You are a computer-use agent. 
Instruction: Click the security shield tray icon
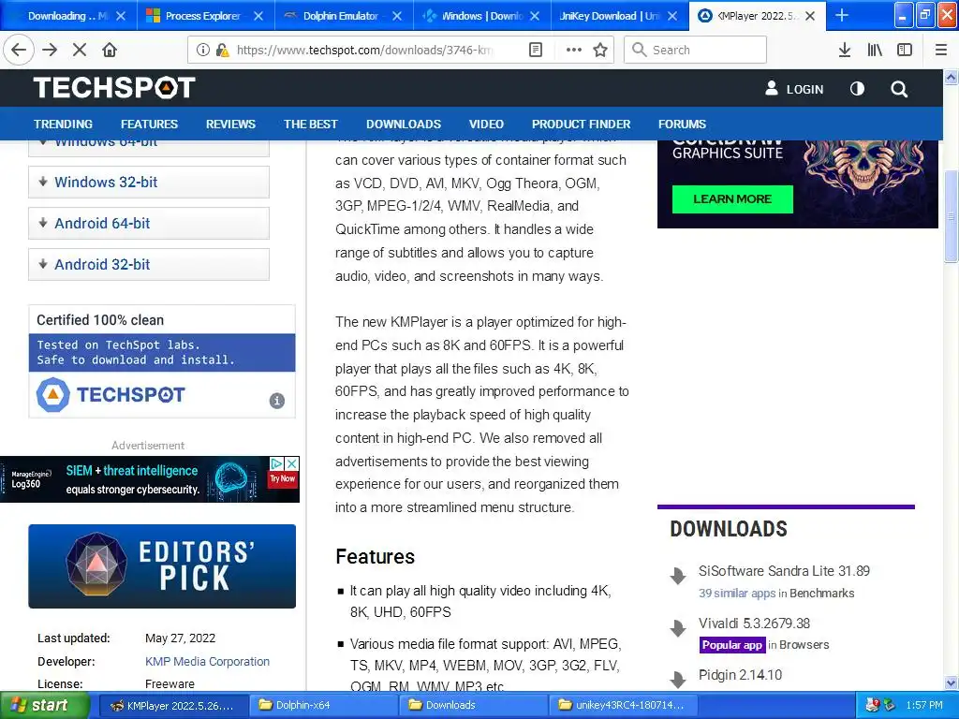[874, 705]
